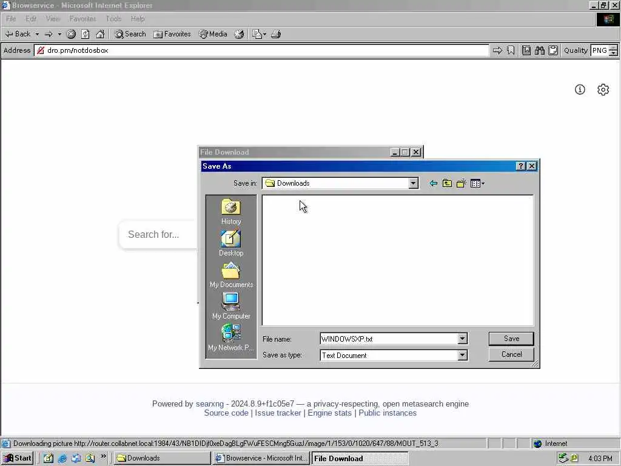Click the Forward arrow toolbar icon

coord(49,34)
